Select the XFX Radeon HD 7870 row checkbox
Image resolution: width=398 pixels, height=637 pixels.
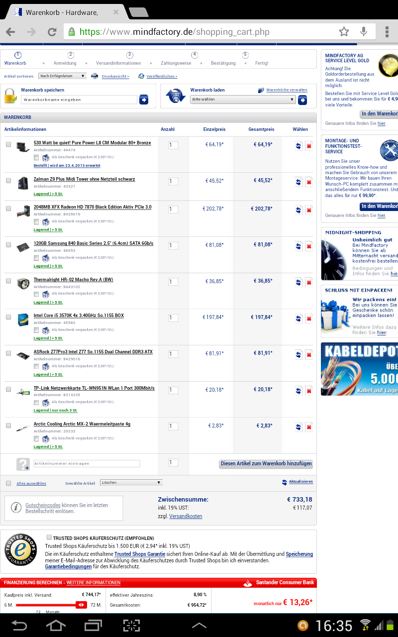coord(8,209)
